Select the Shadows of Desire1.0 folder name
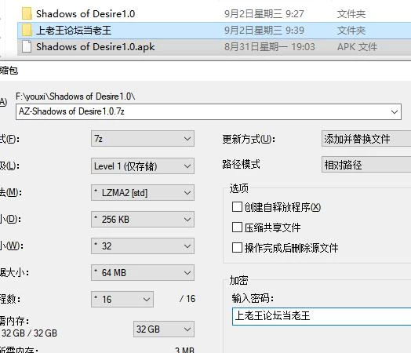This screenshot has height=353, width=411. [x=85, y=13]
